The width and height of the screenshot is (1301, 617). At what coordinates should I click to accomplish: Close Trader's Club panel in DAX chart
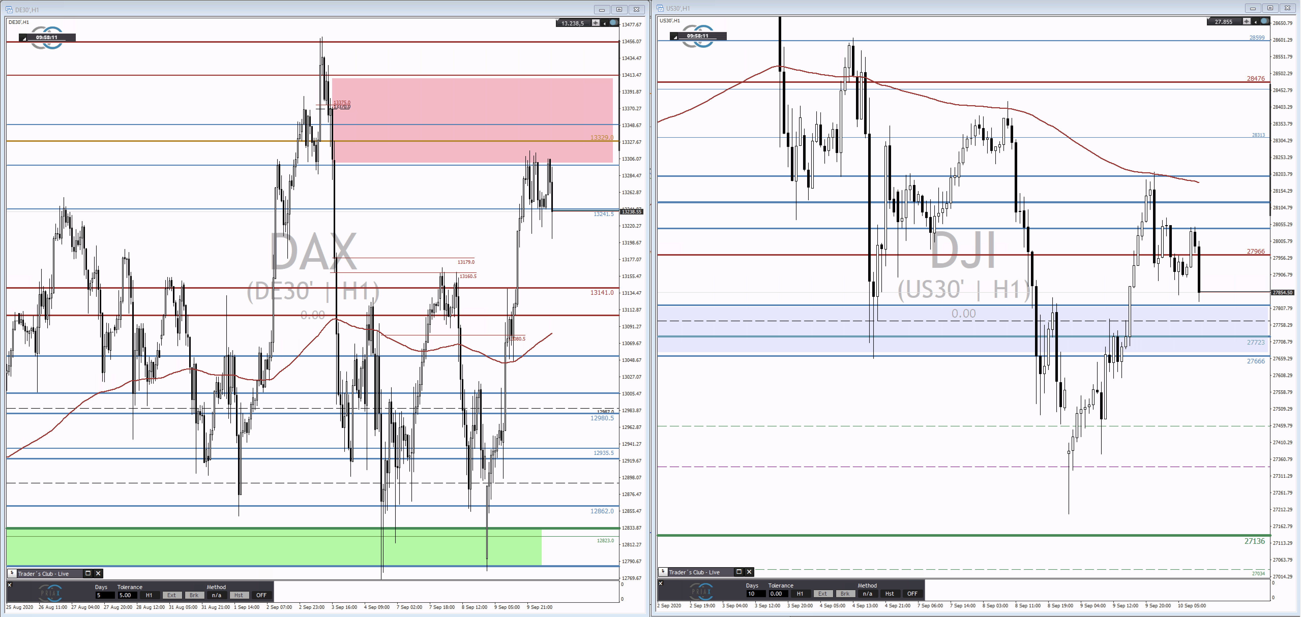pyautogui.click(x=98, y=574)
